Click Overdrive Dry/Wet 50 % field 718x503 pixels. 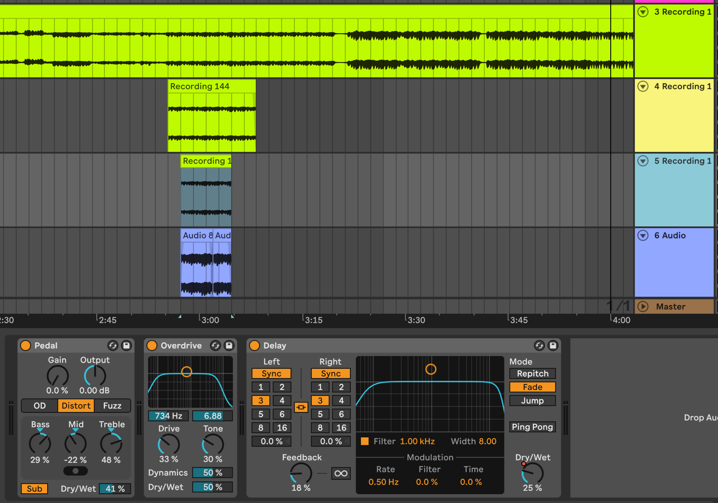tap(213, 487)
